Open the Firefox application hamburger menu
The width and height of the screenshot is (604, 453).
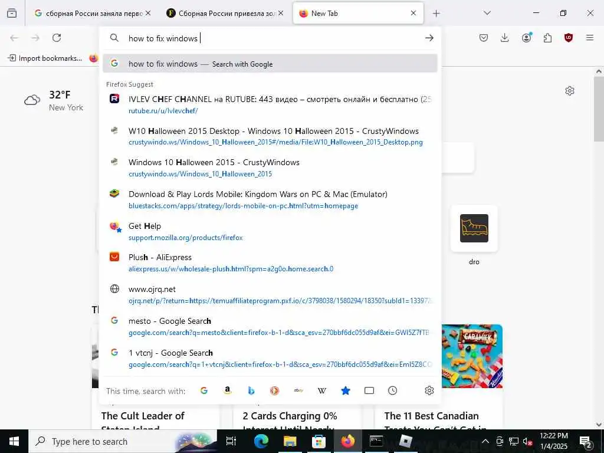coord(590,38)
